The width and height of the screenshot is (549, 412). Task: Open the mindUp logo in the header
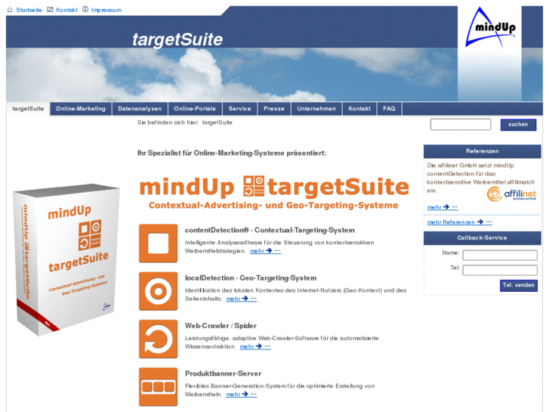489,27
